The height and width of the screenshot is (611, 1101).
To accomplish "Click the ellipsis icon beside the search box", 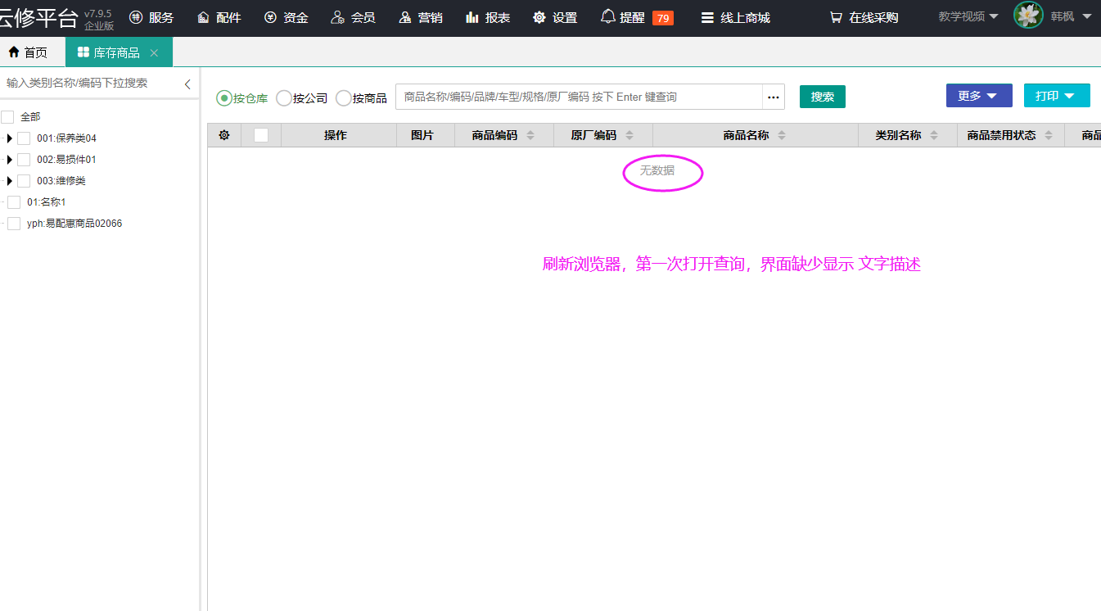I will 773,97.
